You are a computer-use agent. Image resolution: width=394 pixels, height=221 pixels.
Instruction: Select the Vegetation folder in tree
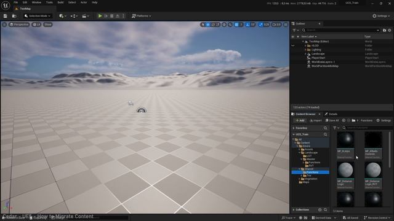pyautogui.click(x=310, y=179)
